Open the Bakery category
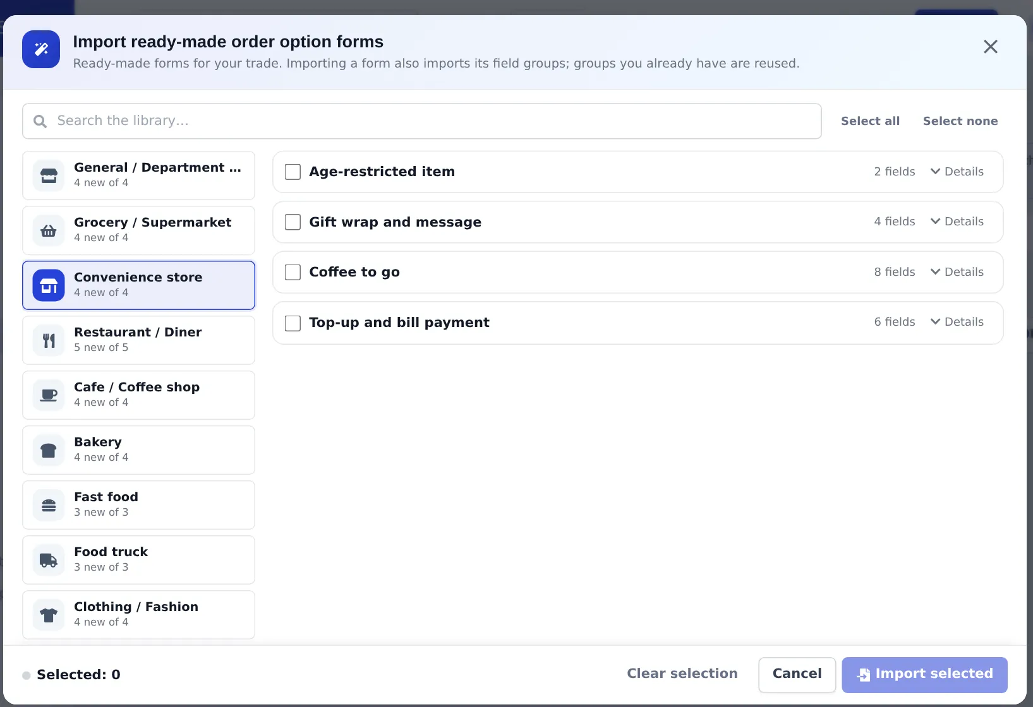The image size is (1033, 707). pyautogui.click(x=138, y=450)
